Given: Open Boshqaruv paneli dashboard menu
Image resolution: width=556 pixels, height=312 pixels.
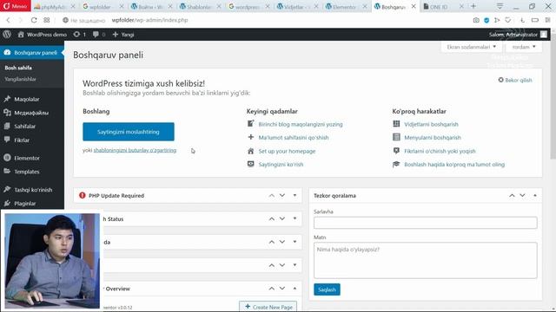Looking at the screenshot, I should click(x=32, y=52).
